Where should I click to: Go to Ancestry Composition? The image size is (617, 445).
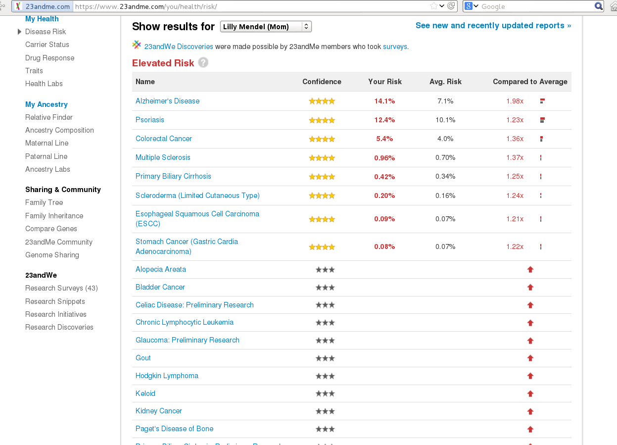(x=60, y=130)
